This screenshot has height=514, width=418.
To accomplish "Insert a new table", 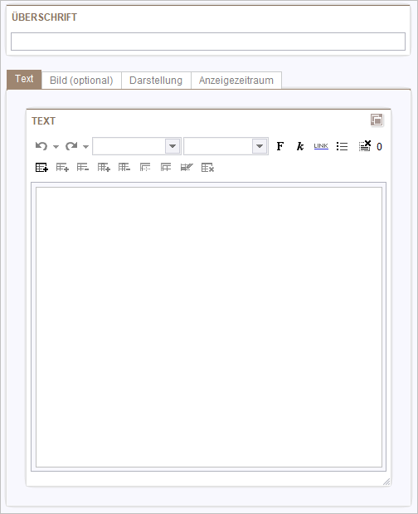I will tap(41, 168).
